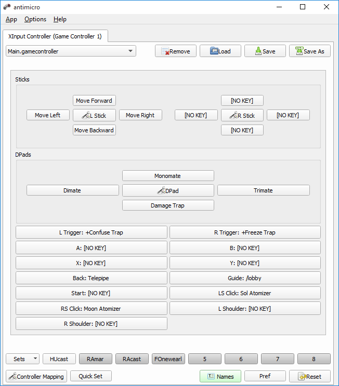Reset the controller configuration
The height and width of the screenshot is (386, 339).
[x=310, y=376]
